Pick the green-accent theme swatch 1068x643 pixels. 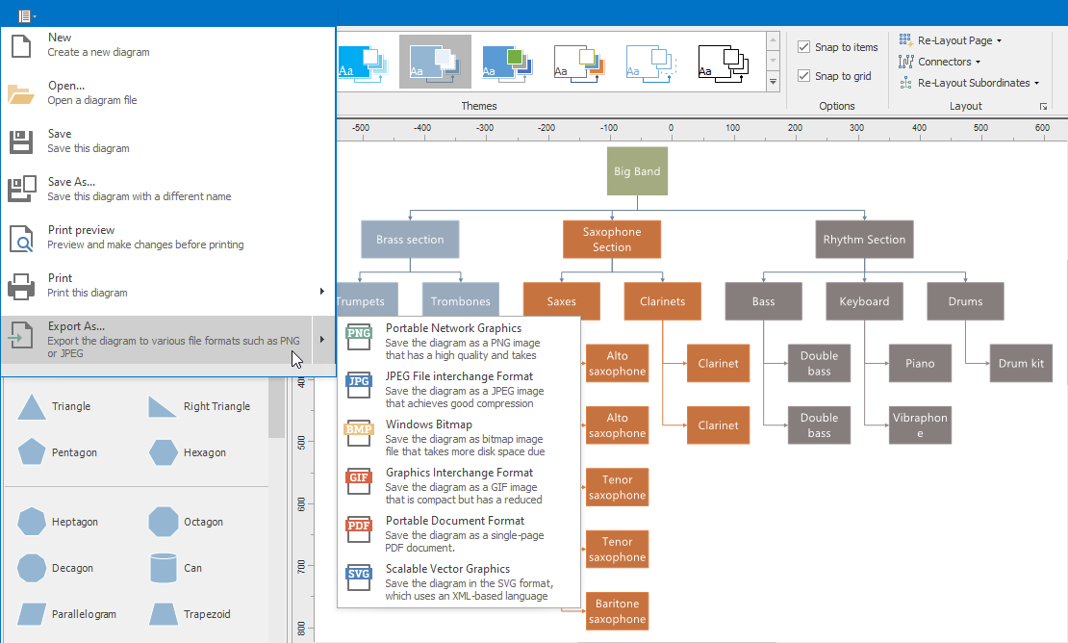click(x=506, y=62)
